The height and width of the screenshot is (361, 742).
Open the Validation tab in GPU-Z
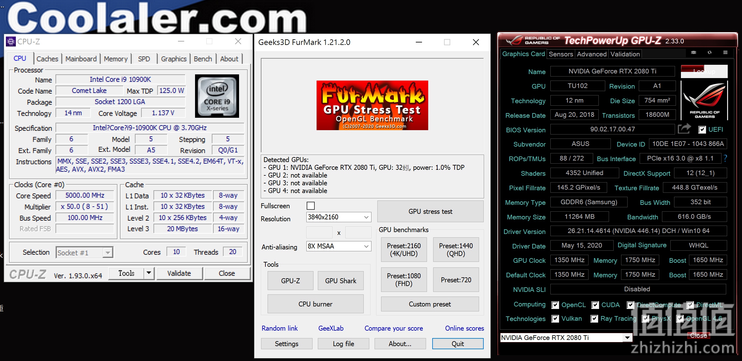click(625, 54)
